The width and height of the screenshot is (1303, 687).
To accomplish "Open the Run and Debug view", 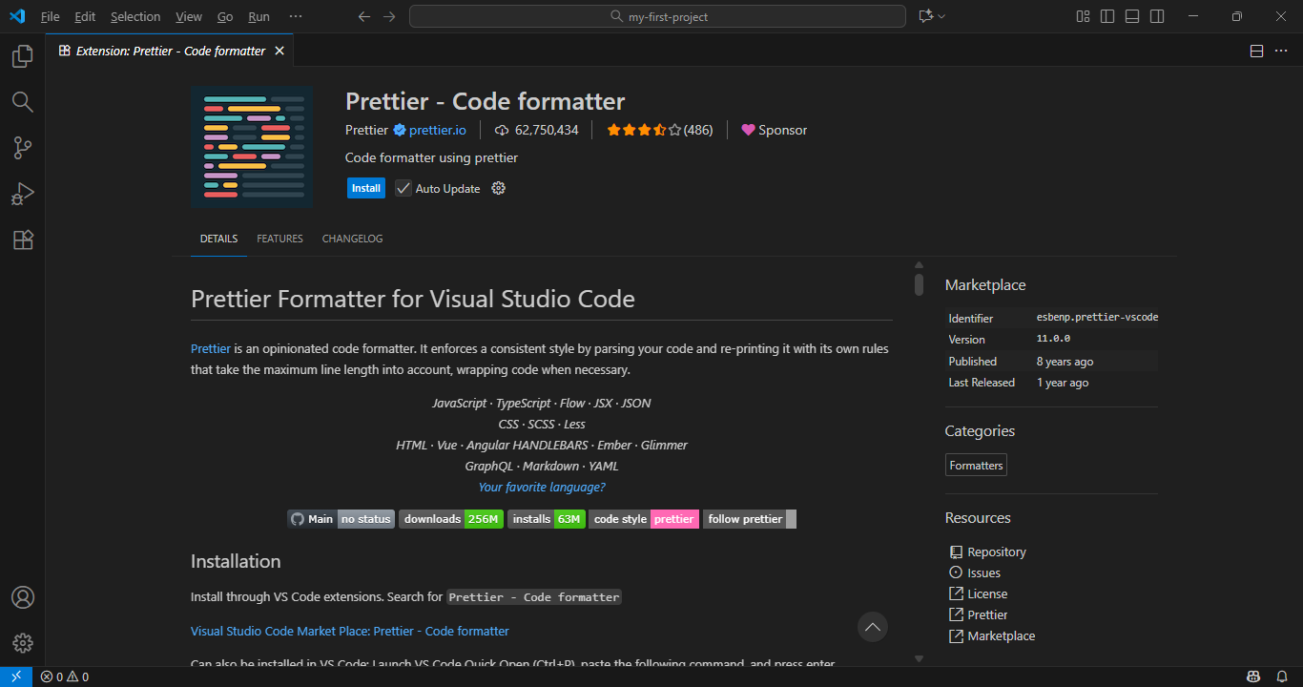I will pos(23,194).
